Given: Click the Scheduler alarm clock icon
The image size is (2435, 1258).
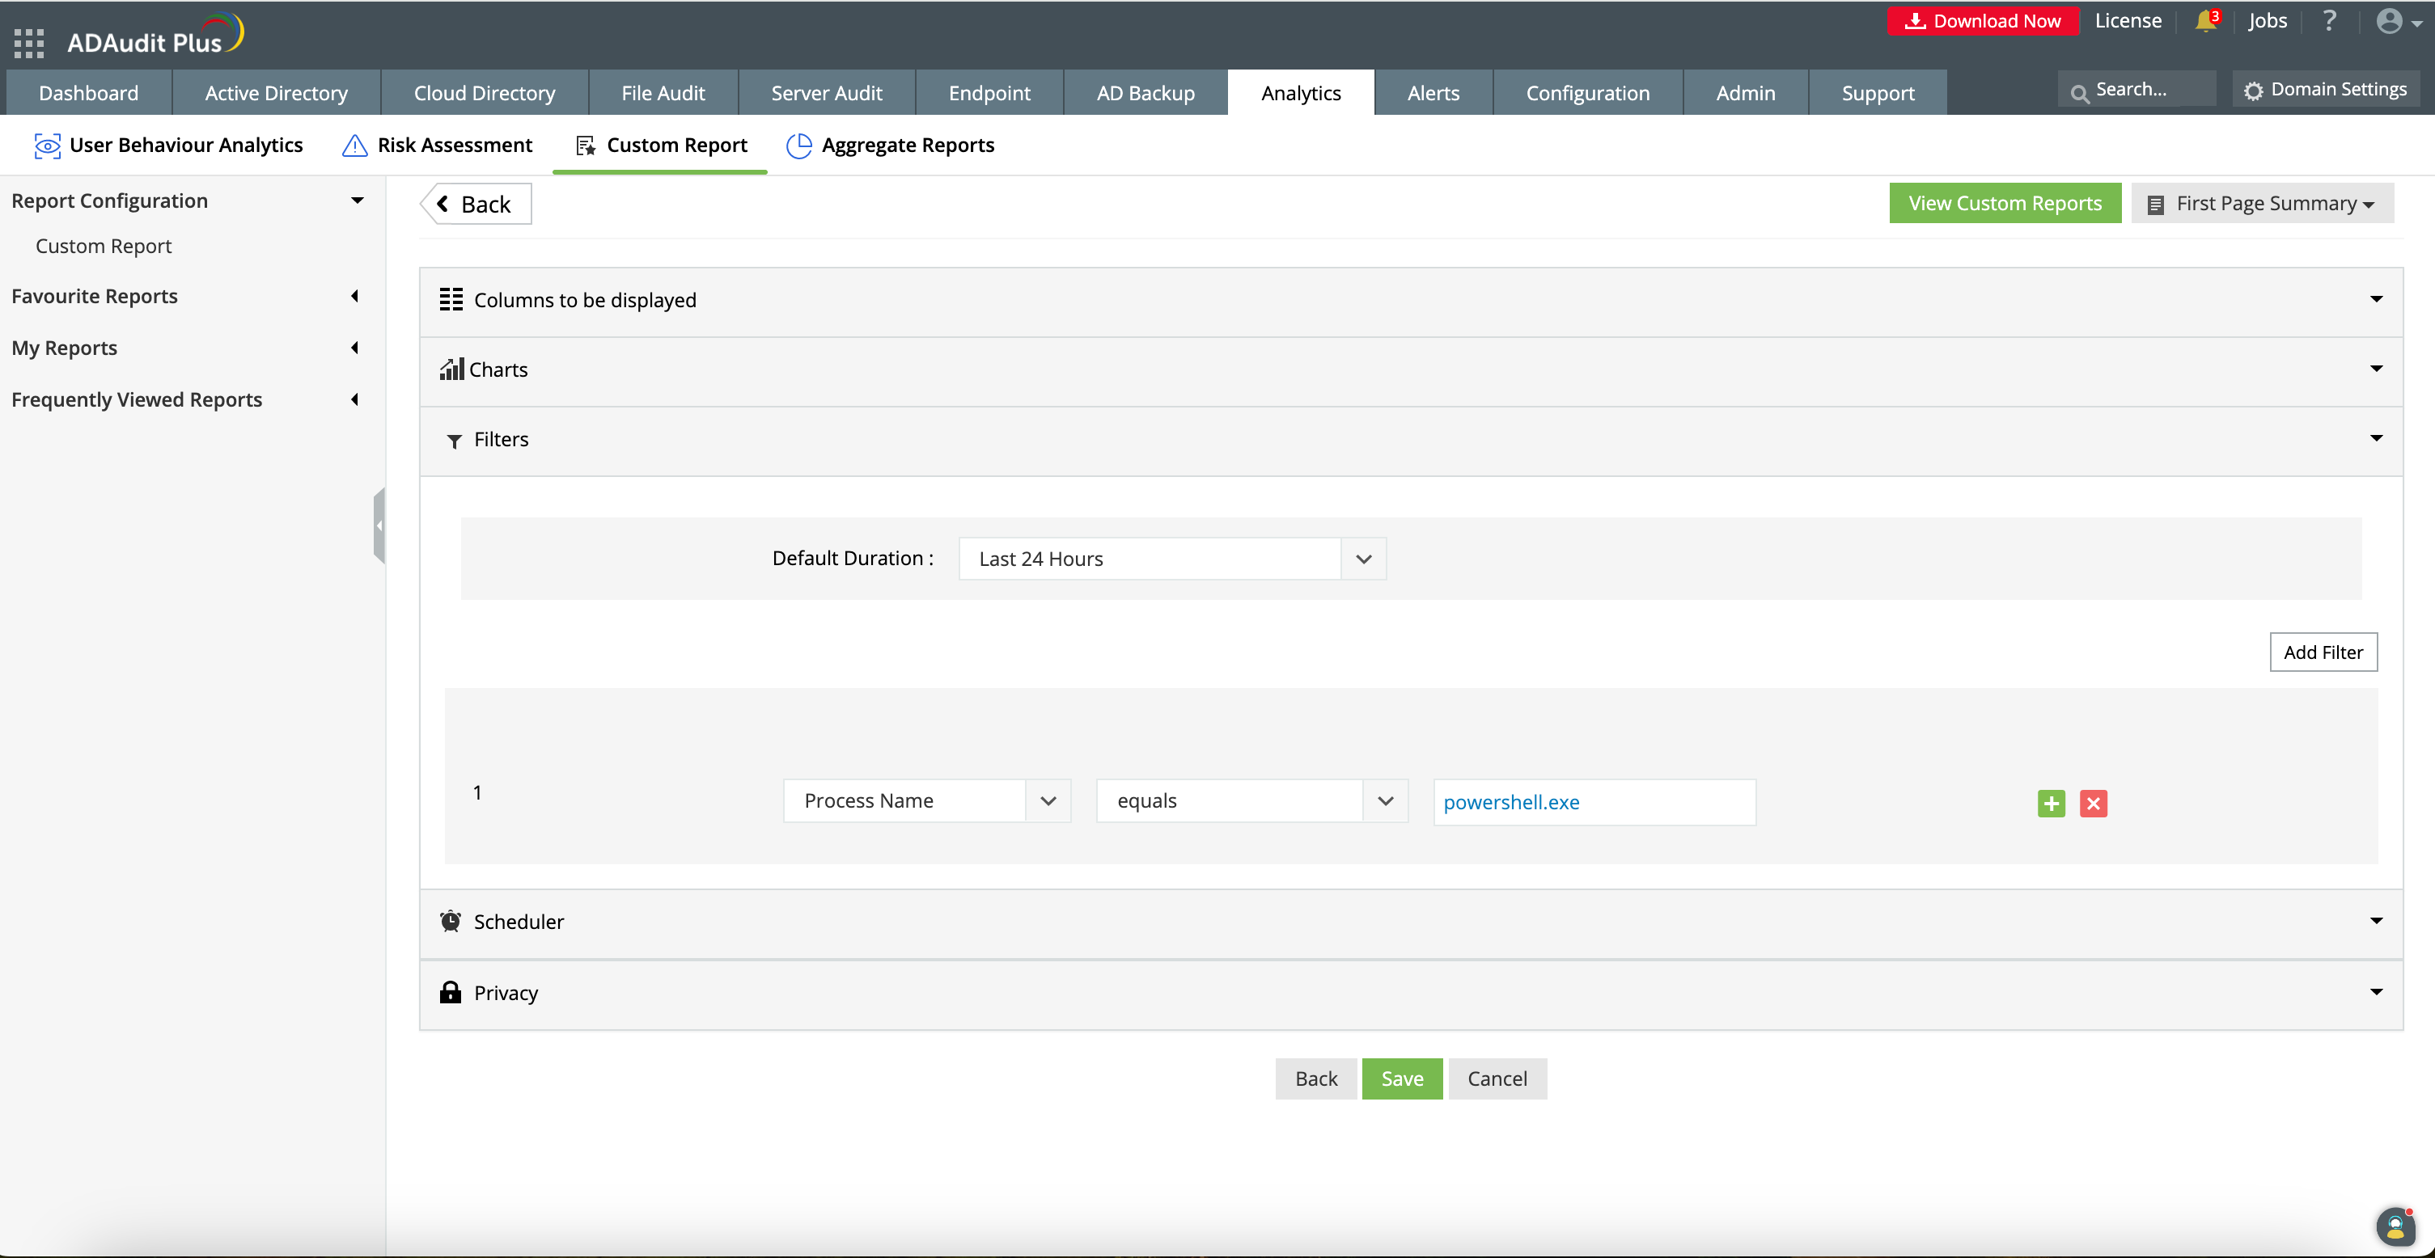Looking at the screenshot, I should point(451,921).
